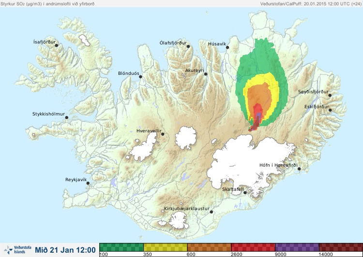The height and width of the screenshot is (257, 363).
Task: Select the dark red 14000 legend swatch
Action: 341,247
